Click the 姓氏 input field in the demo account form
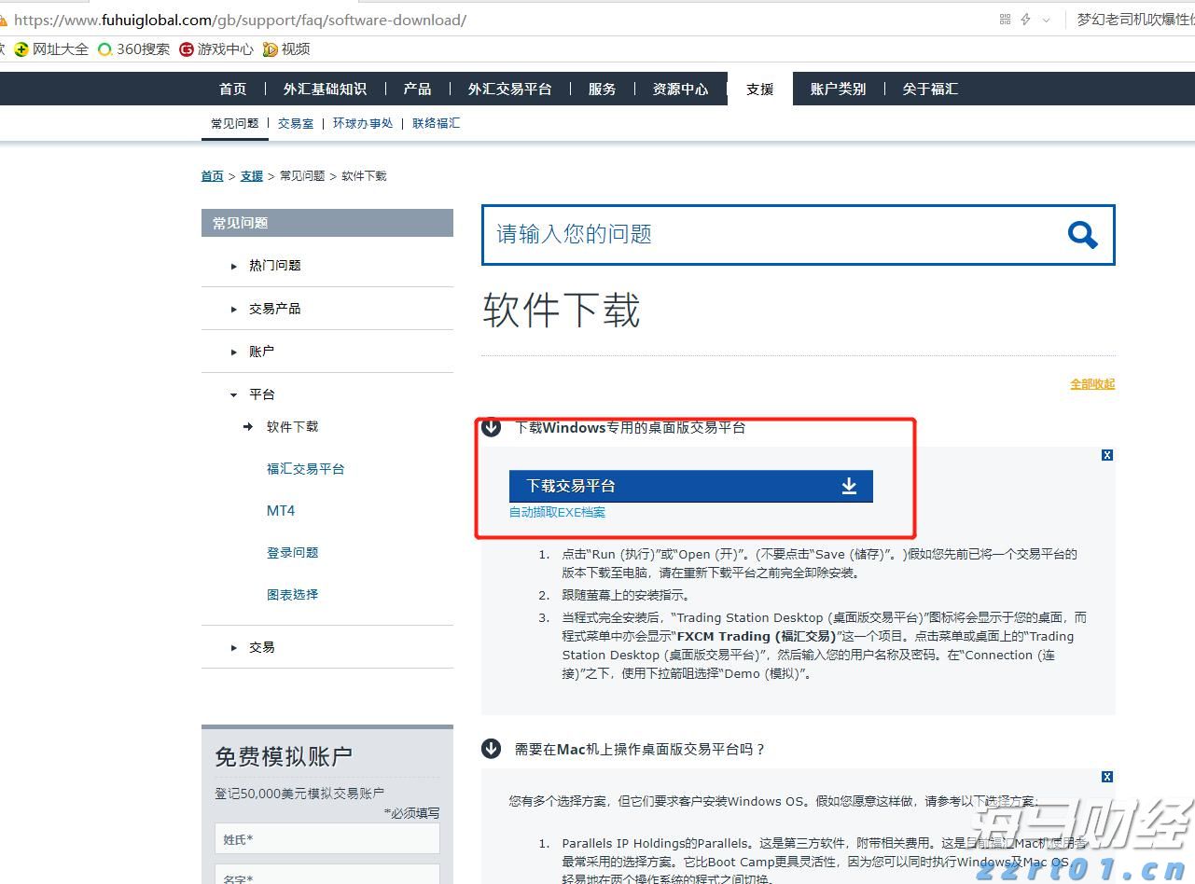The height and width of the screenshot is (884, 1195). 327,838
